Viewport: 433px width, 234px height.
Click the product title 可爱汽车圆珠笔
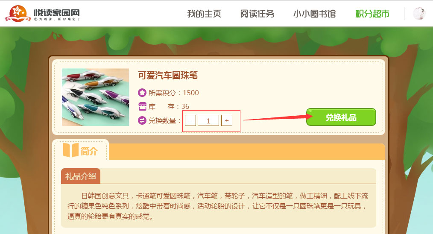[x=168, y=75]
